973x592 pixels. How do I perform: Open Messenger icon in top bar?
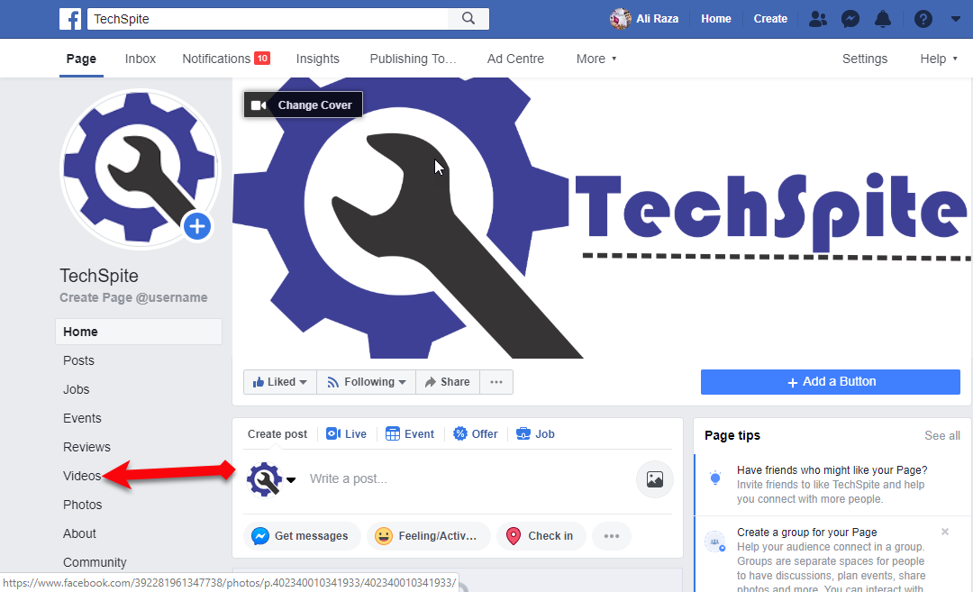850,19
